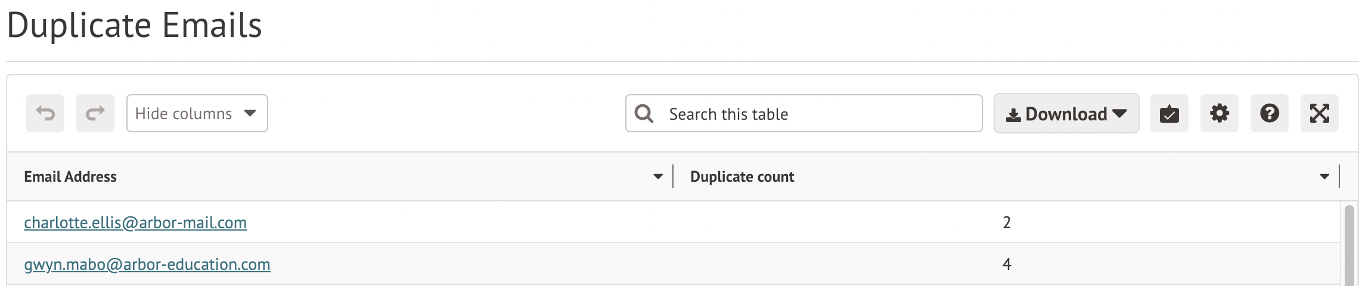The width and height of the screenshot is (1359, 286).
Task: Open the Hide columns dropdown
Action: 197,113
